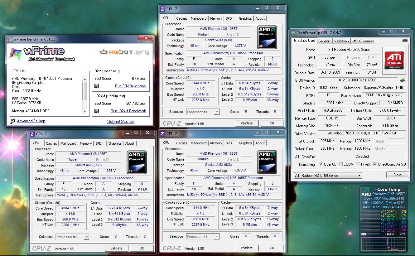The image size is (415, 256).
Task: Open the Memory tab in bottom-right CPU-Z window
Action: (216, 143)
